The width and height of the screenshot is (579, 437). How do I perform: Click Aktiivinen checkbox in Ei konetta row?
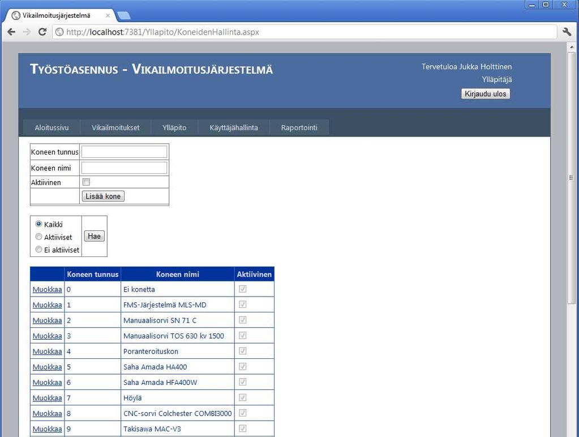tap(243, 289)
